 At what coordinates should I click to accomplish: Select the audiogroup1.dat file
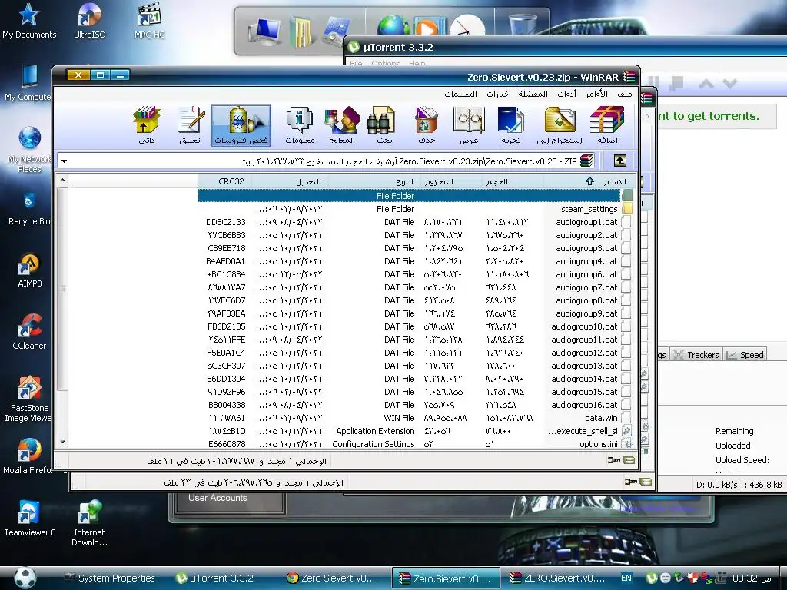coord(415,222)
